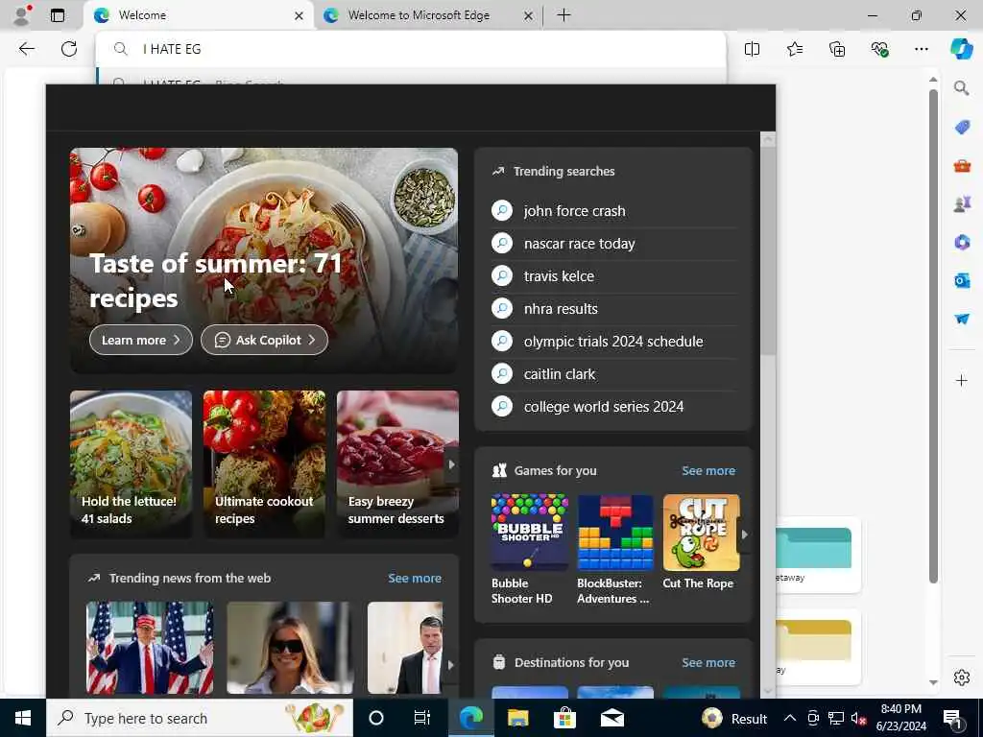Open the Settings and more ellipsis menu
Image resolution: width=983 pixels, height=737 pixels.
[921, 49]
